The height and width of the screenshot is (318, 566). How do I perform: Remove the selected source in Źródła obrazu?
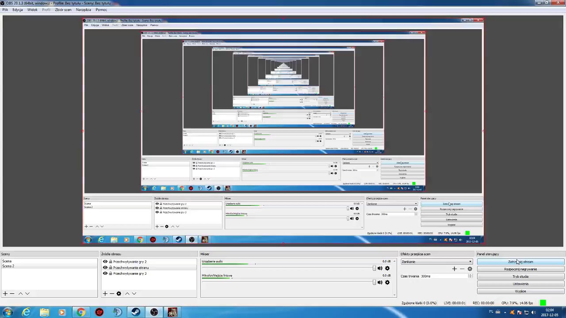pyautogui.click(x=112, y=293)
